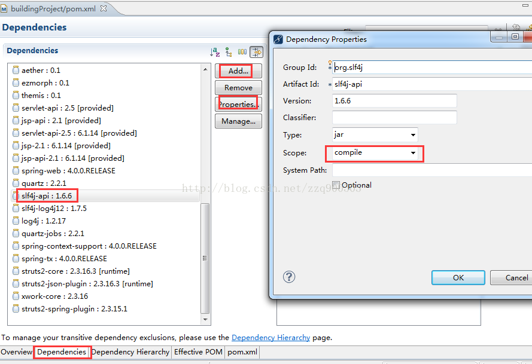Screen dimensions: 532x364
Task: Click the jar icon beside log4j : 1.2.17
Action: 16,221
